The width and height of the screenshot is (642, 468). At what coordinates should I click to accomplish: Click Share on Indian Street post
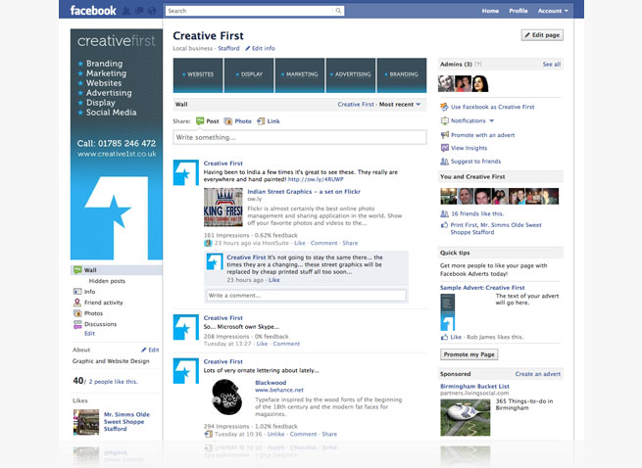pos(350,243)
